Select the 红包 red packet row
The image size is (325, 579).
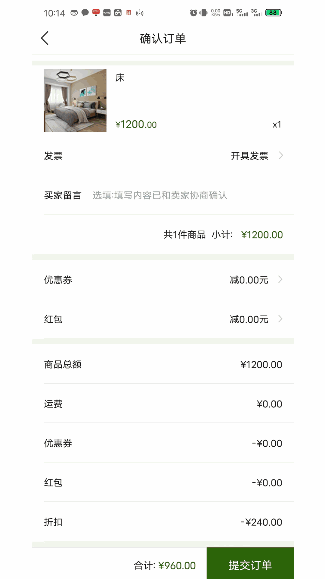pos(163,319)
